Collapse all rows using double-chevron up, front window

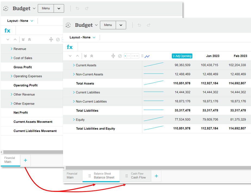click(x=92, y=56)
